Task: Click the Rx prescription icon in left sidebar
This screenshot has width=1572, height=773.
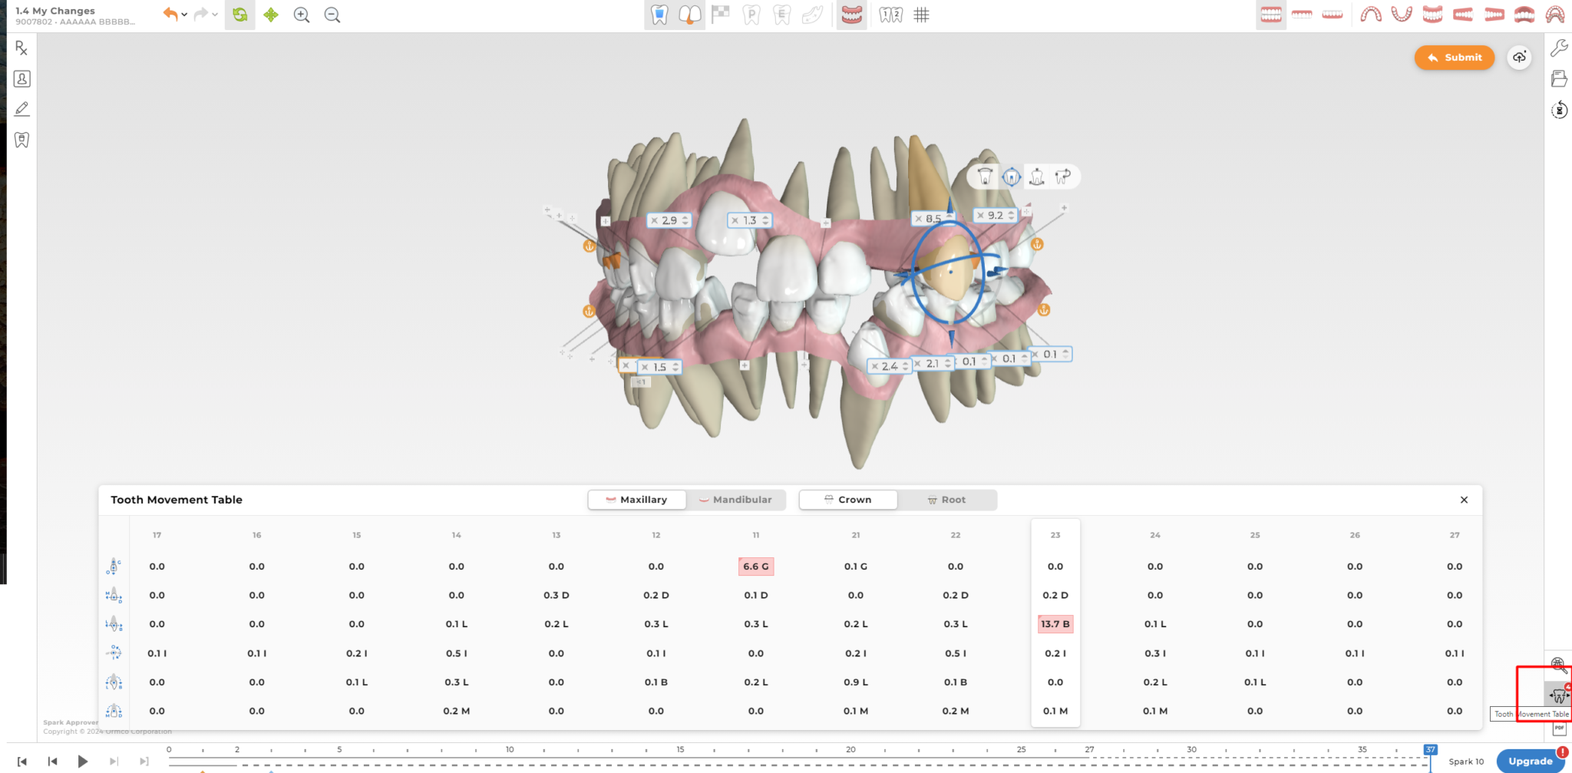Action: [x=21, y=48]
